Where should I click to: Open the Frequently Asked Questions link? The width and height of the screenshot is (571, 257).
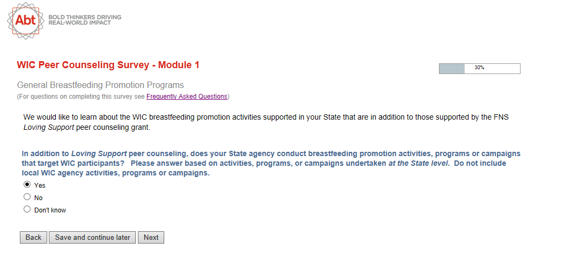click(x=187, y=97)
